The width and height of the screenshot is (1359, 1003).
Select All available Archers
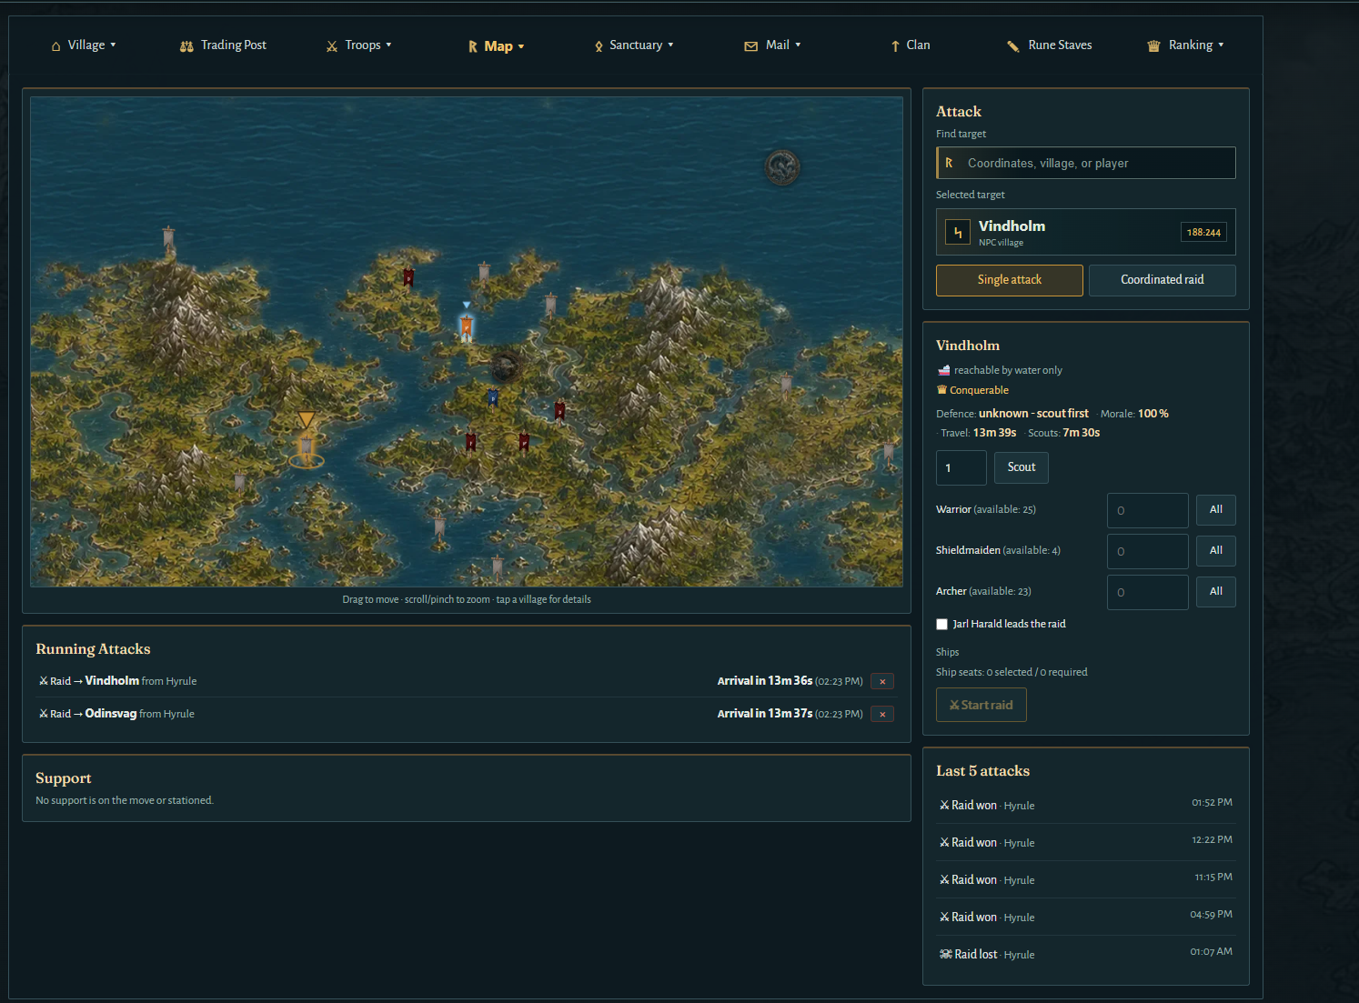(x=1216, y=592)
